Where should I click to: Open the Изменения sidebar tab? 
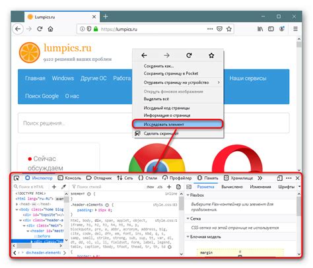pyautogui.click(x=260, y=187)
